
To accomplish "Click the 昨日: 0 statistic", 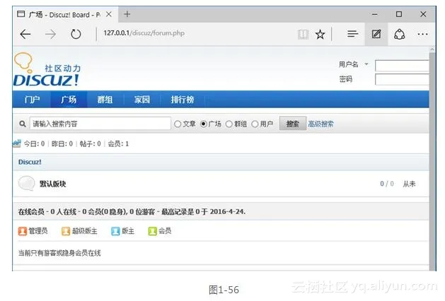I will (x=62, y=143).
